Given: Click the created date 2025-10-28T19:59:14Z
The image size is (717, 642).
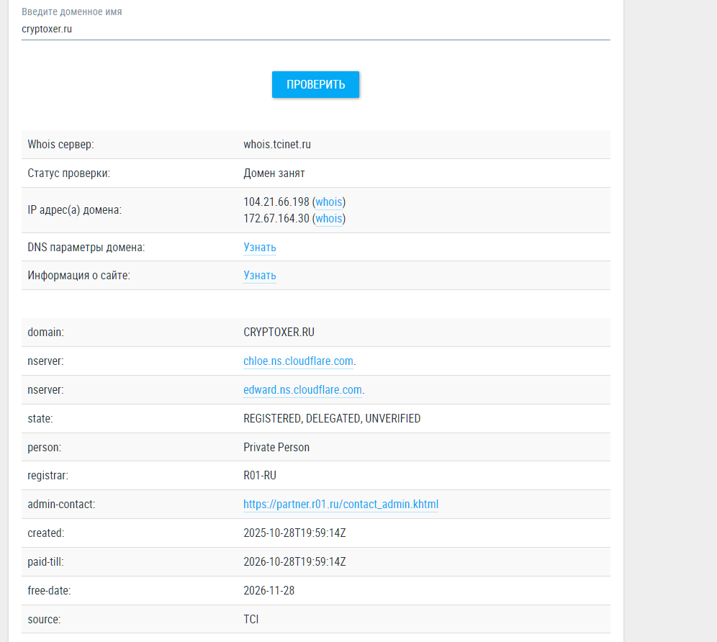Looking at the screenshot, I should (x=294, y=533).
